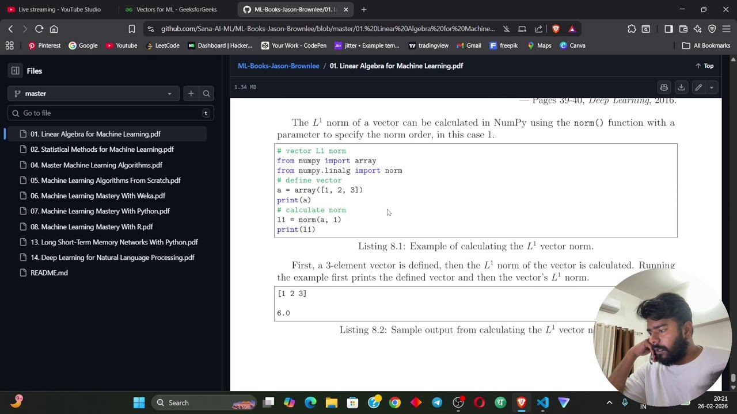Open Telegram from taskbar
This screenshot has height=414, width=737.
coord(437,402)
